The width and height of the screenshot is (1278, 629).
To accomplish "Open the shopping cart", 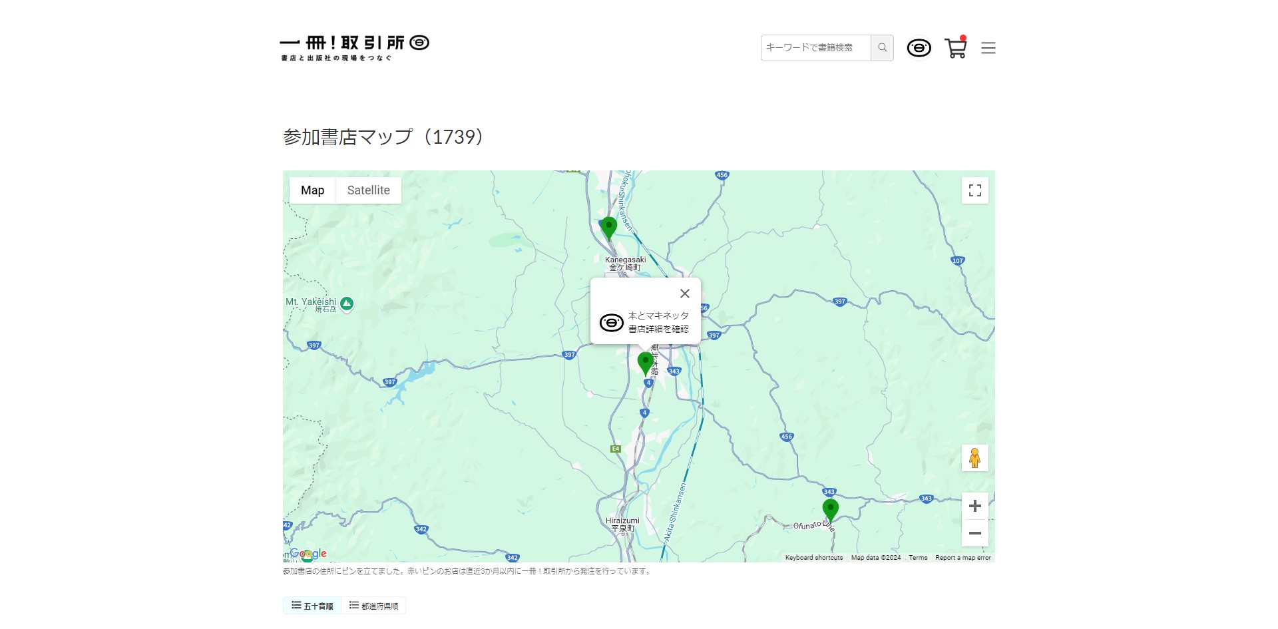I will tap(956, 47).
